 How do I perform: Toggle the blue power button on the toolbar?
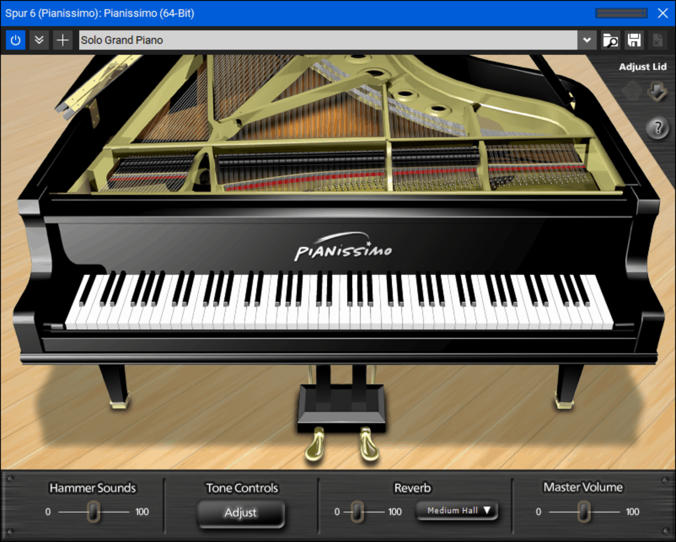coord(15,40)
